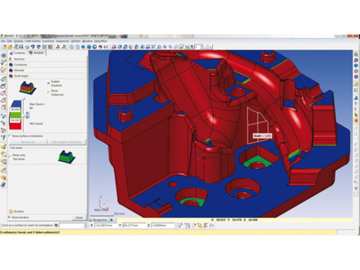The height and width of the screenshot is (270, 360).
Task: Click the Close button in analysis panel
Action: coord(79,217)
